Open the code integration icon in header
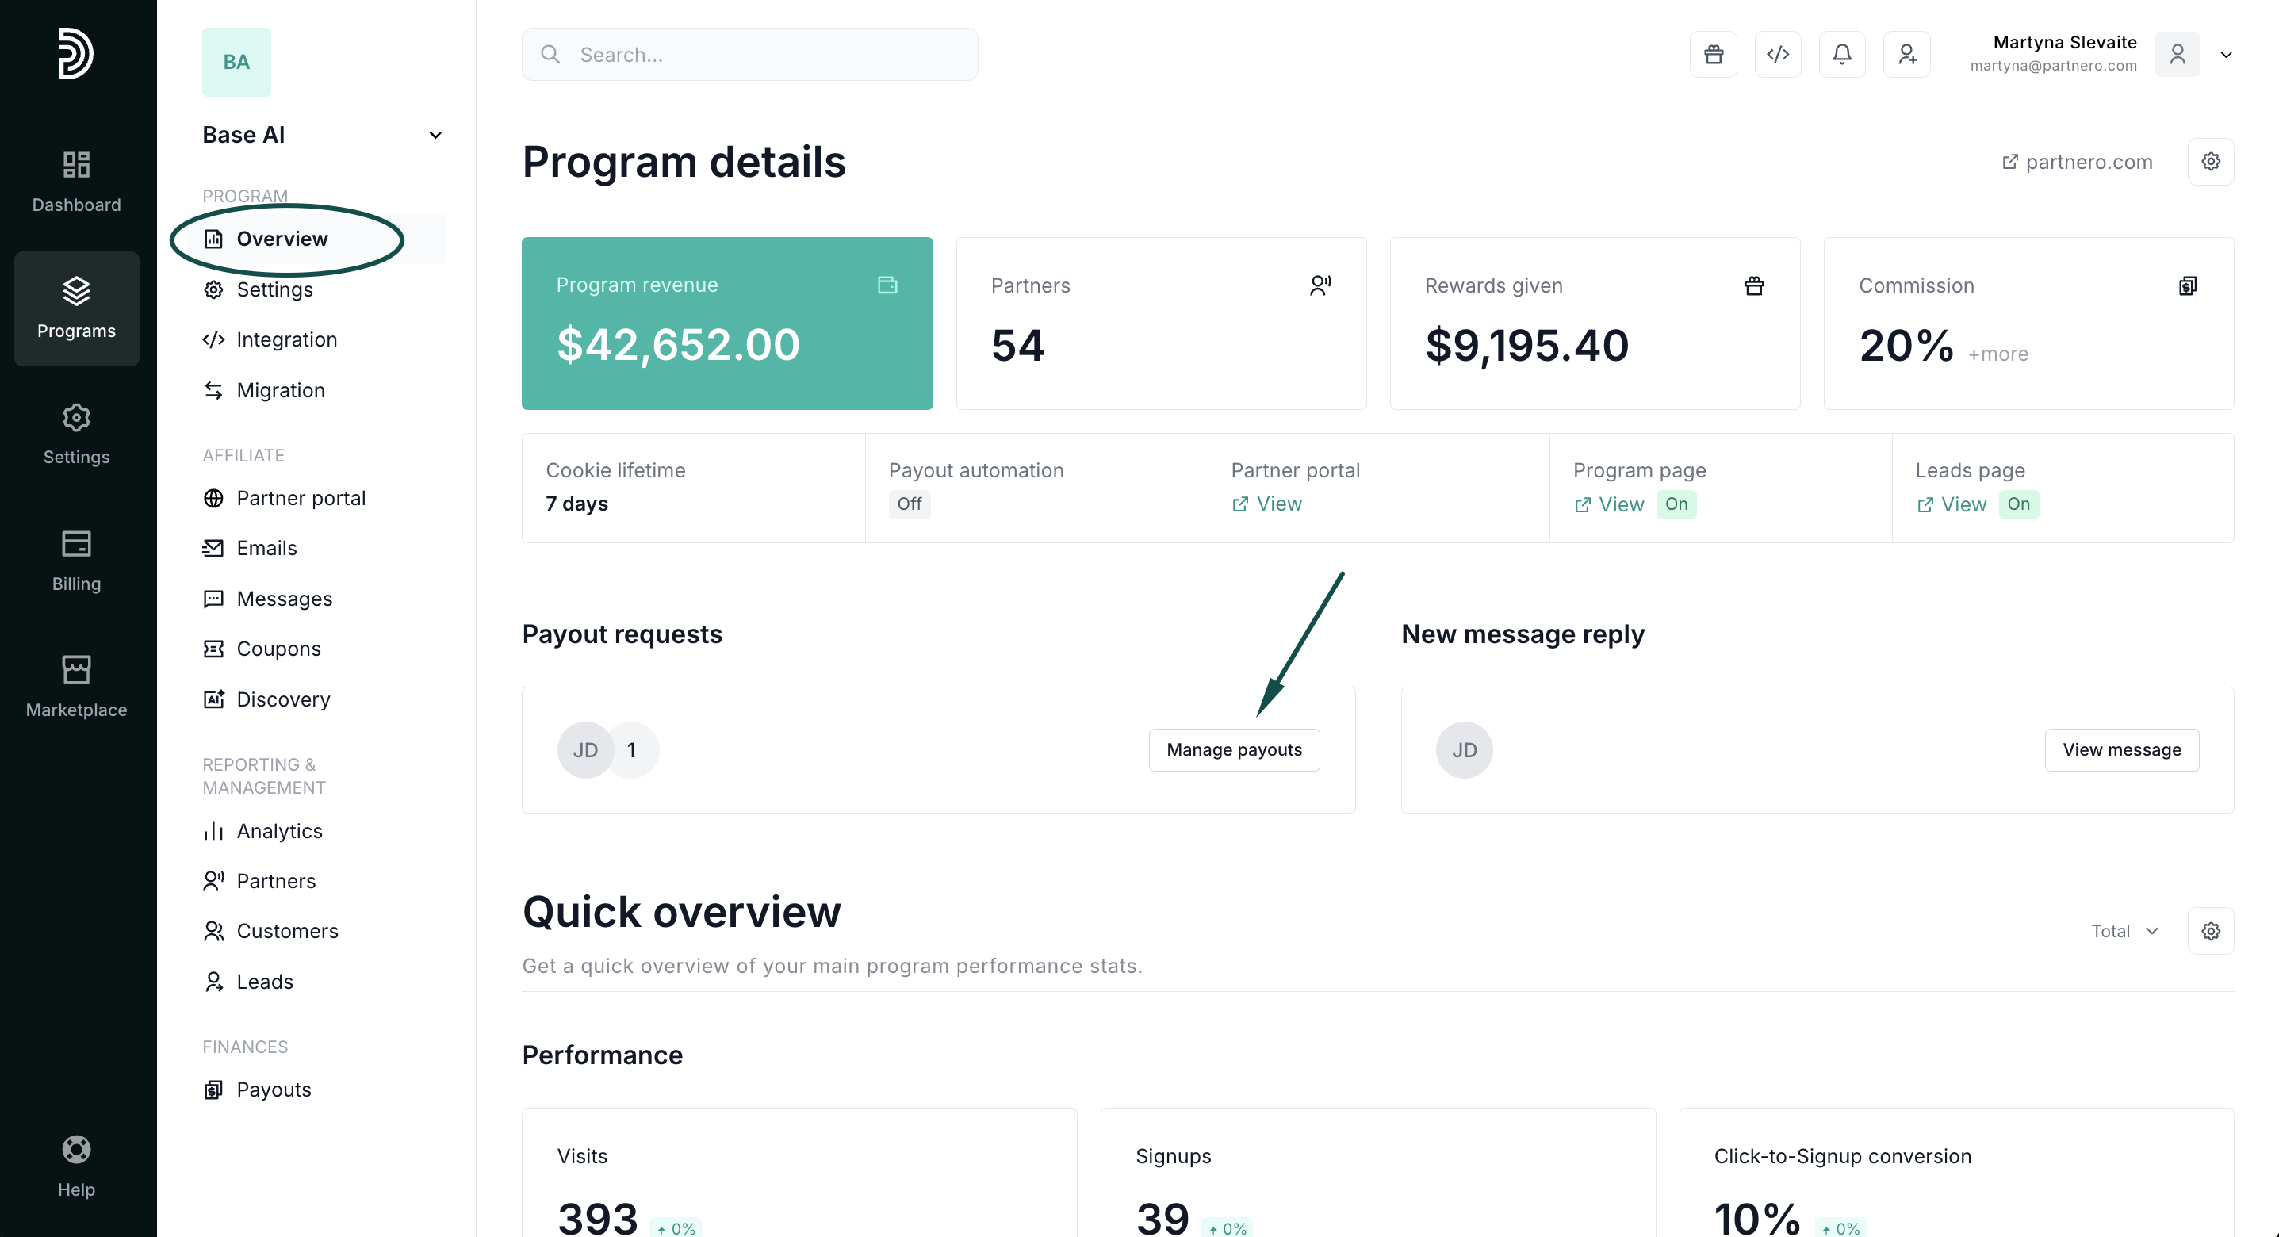Viewport: 2279px width, 1237px height. click(x=1777, y=55)
